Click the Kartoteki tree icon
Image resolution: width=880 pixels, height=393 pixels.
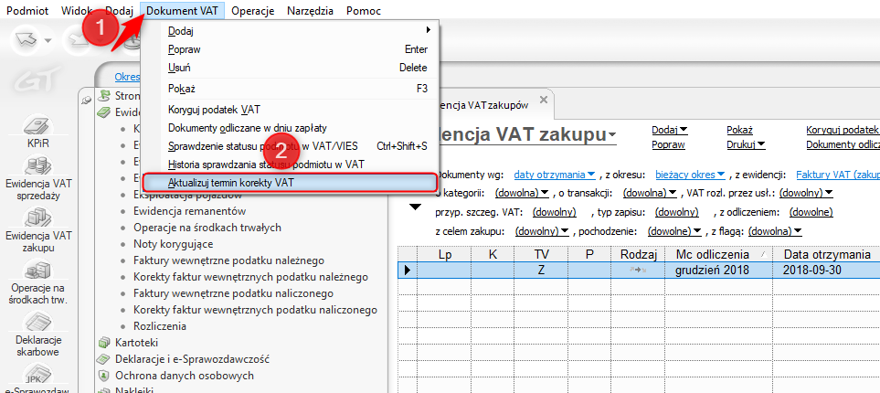pos(102,343)
